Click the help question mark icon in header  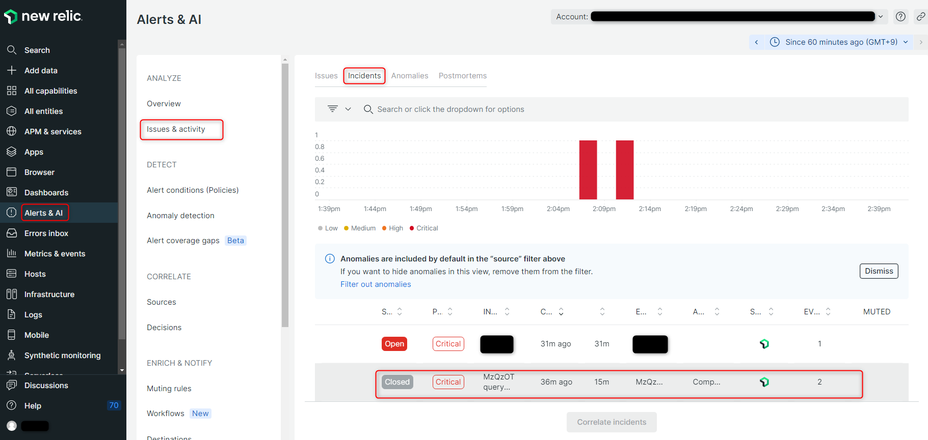900,16
